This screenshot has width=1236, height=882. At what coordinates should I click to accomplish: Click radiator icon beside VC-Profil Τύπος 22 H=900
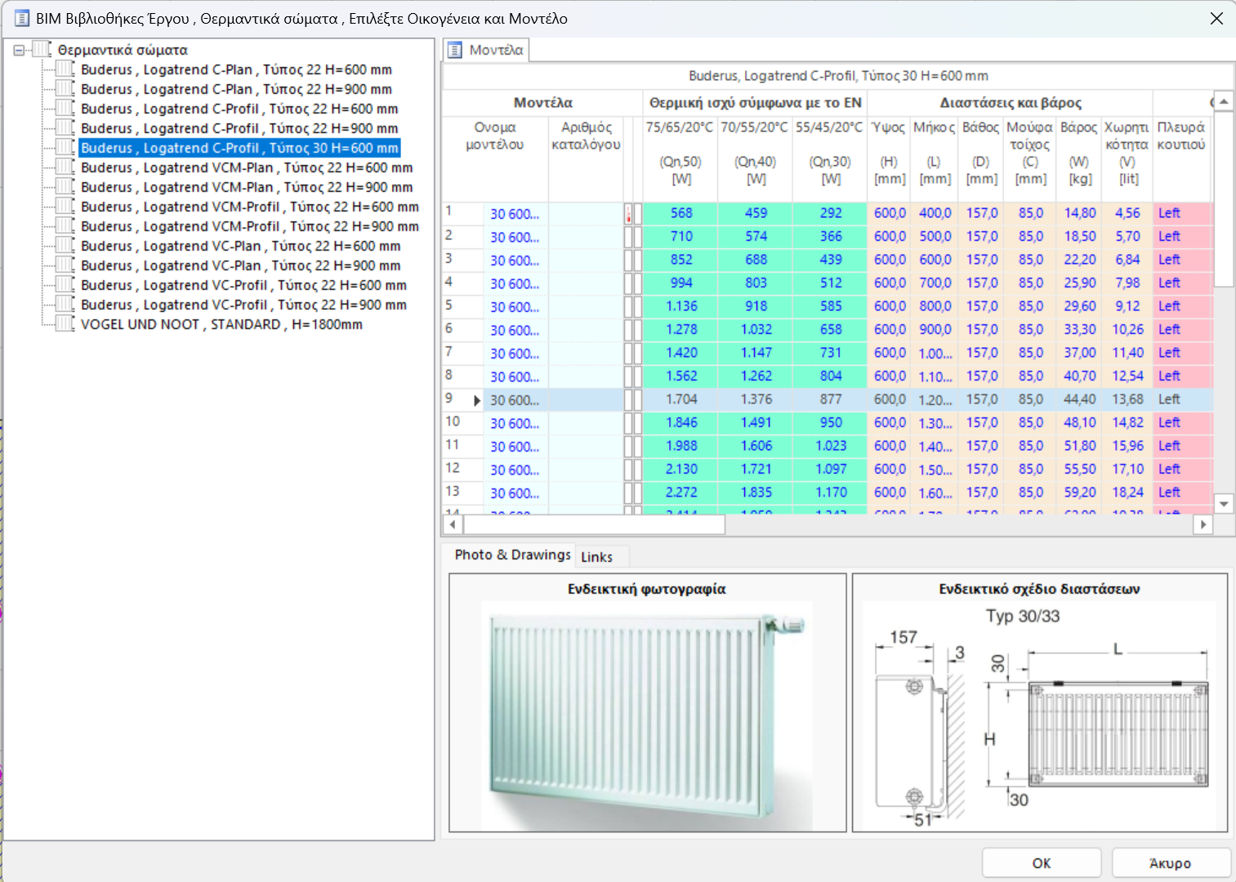pos(65,305)
